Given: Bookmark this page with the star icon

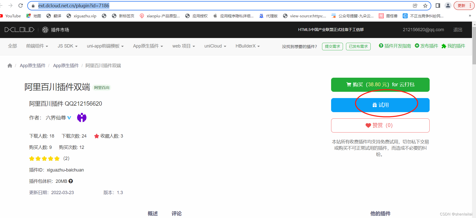Looking at the screenshot, I should [x=425, y=6].
